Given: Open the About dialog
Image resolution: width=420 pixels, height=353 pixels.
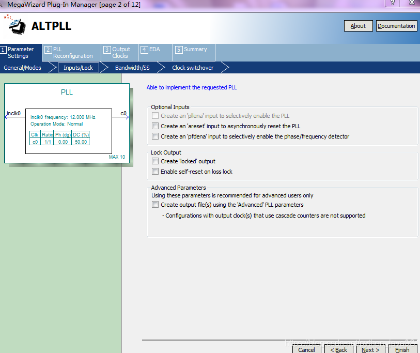Looking at the screenshot, I should pyautogui.click(x=358, y=26).
